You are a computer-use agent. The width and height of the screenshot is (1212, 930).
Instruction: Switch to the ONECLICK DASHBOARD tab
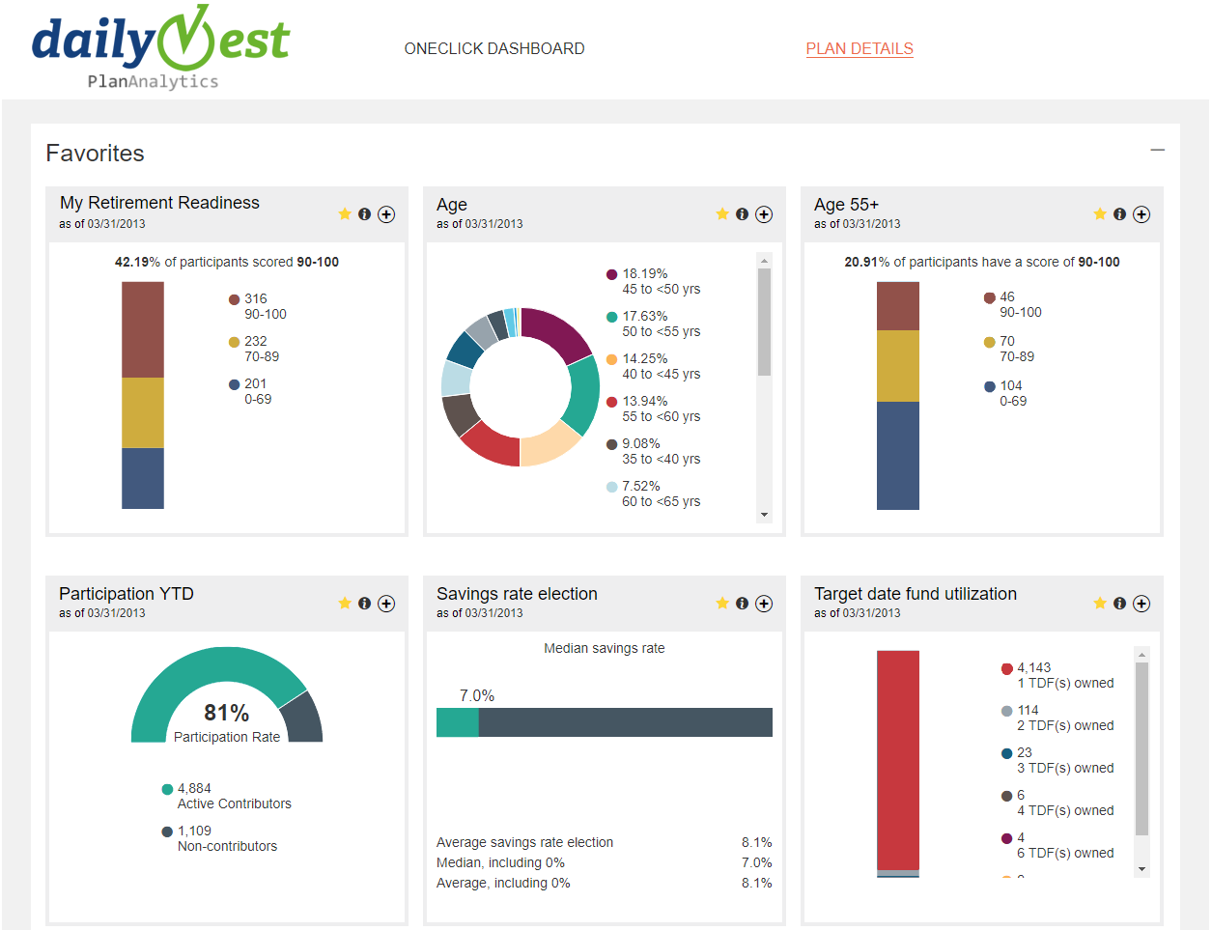pyautogui.click(x=494, y=48)
